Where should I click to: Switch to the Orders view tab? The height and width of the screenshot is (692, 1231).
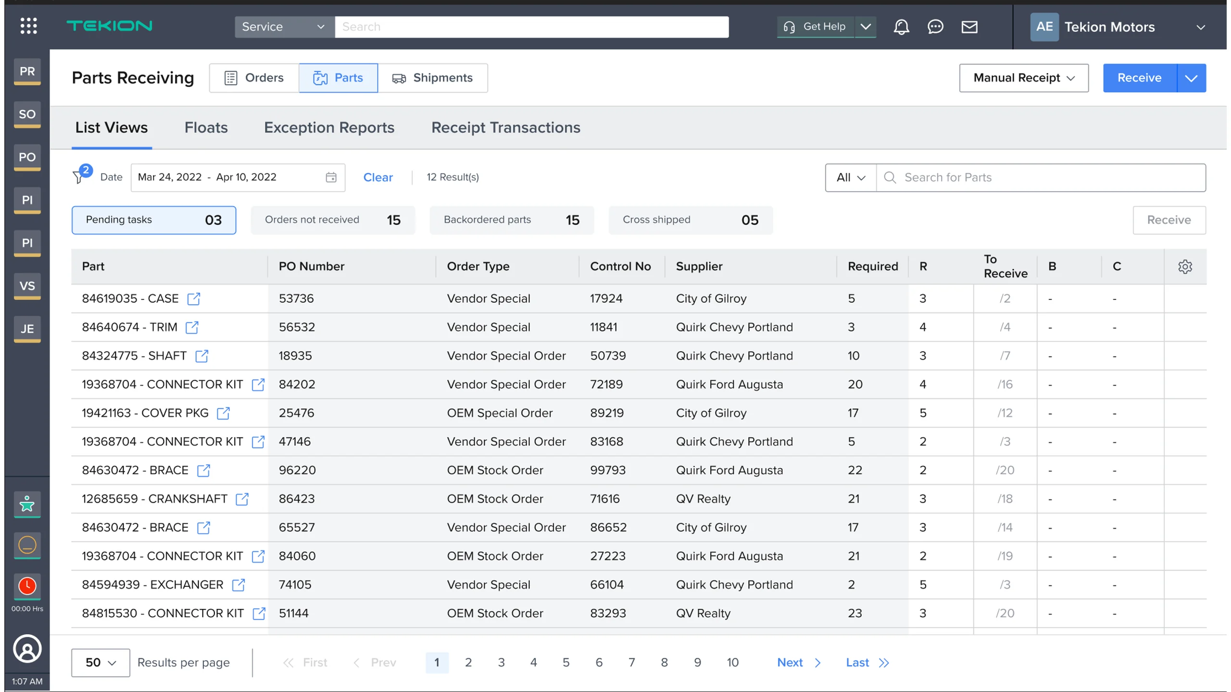click(x=254, y=78)
